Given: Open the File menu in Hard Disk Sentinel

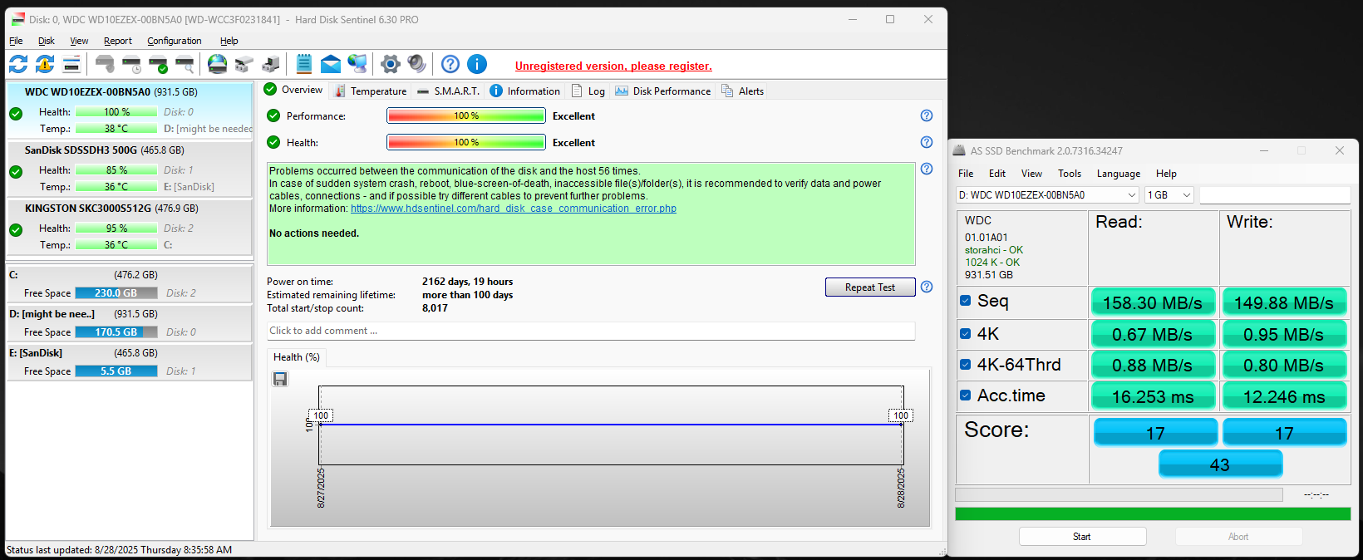Looking at the screenshot, I should point(16,41).
